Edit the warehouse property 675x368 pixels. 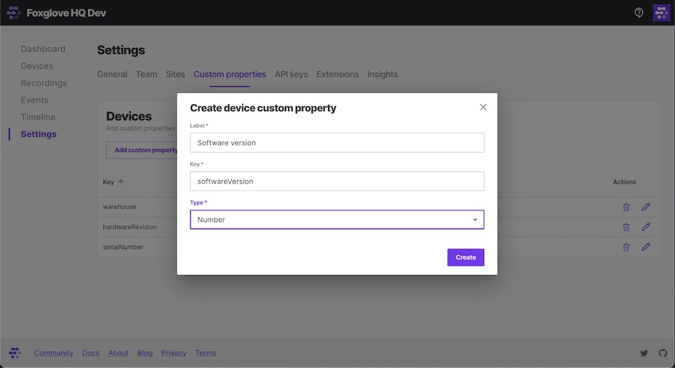pyautogui.click(x=646, y=207)
